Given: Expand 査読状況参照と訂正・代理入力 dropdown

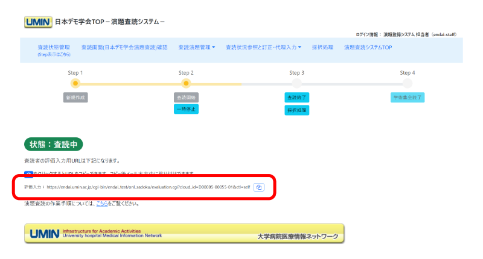Looking at the screenshot, I should 264,47.
